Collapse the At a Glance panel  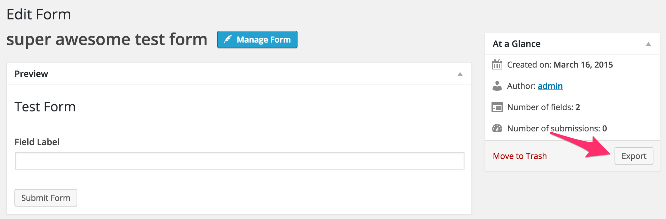pos(648,44)
